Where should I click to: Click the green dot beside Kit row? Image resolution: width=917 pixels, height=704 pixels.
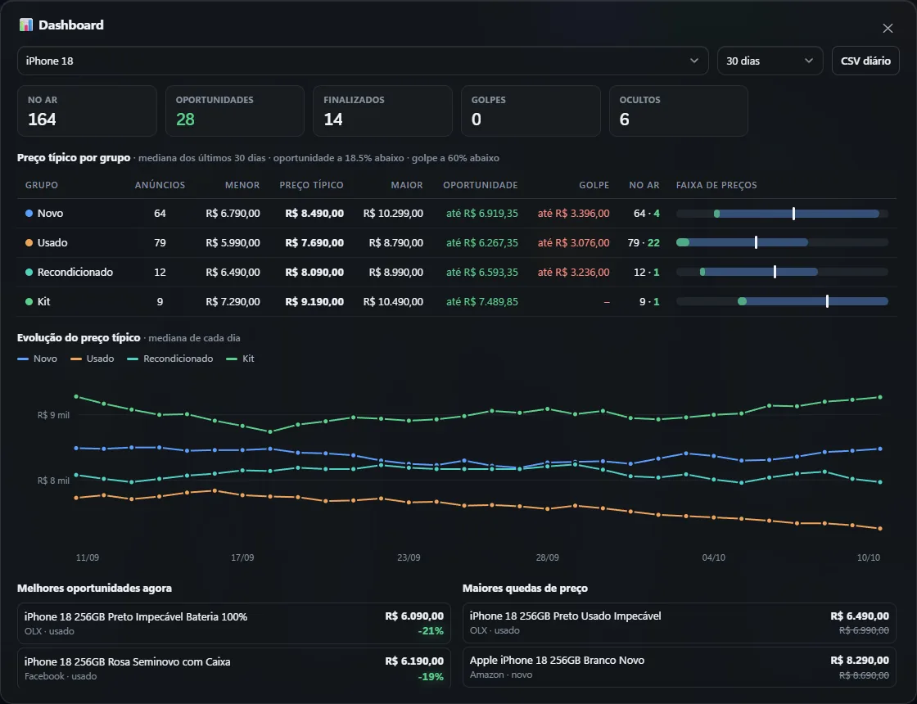click(29, 302)
